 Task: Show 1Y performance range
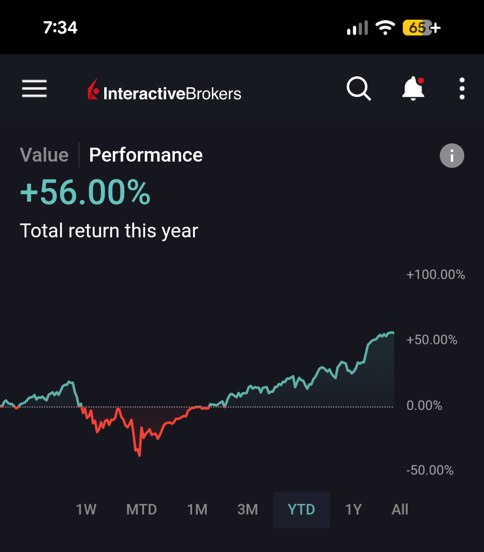tap(353, 509)
